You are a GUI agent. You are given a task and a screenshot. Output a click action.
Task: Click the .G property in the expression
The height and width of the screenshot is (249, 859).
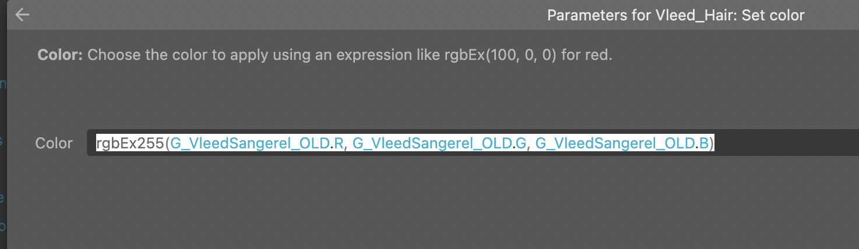(519, 143)
